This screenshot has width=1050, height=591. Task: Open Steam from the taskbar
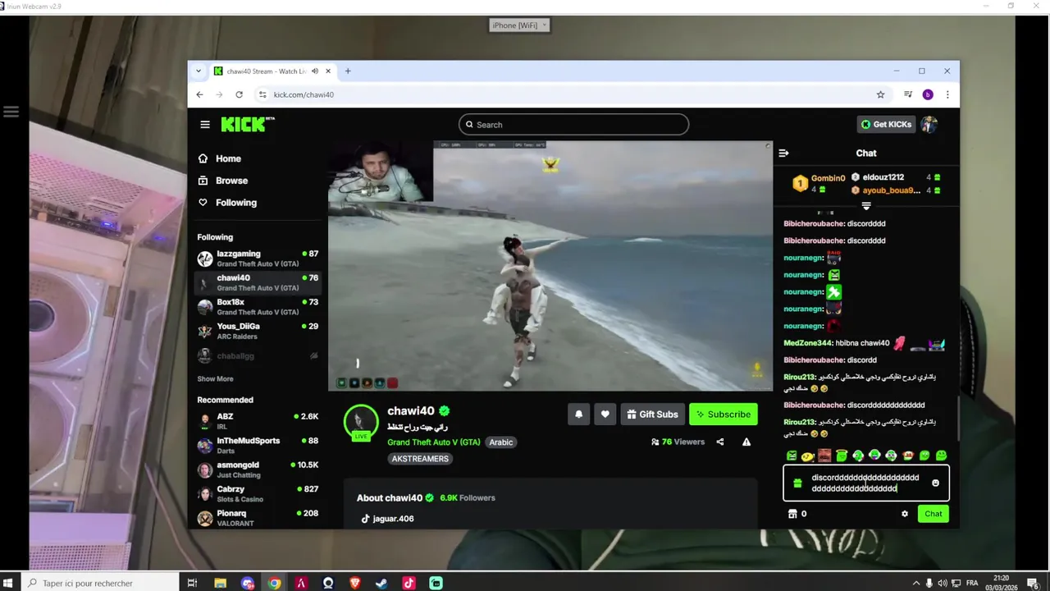[381, 583]
